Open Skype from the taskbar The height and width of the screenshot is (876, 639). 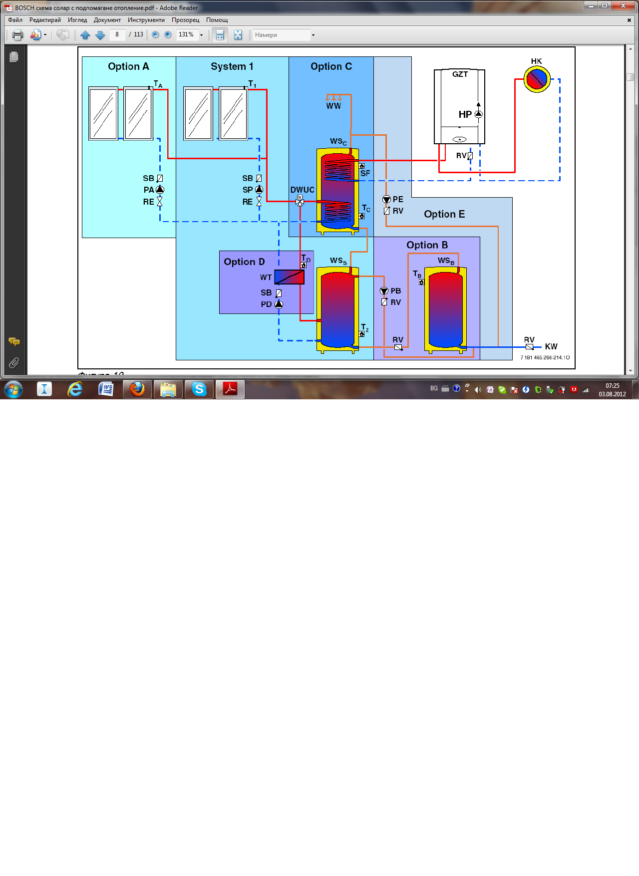click(x=199, y=389)
